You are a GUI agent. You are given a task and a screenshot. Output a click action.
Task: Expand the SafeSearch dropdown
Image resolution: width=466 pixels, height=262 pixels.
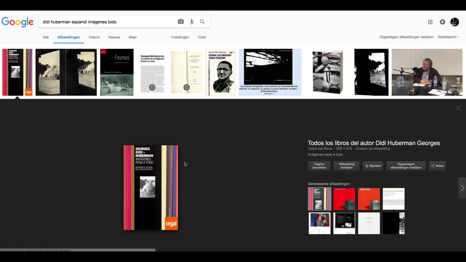pos(449,37)
